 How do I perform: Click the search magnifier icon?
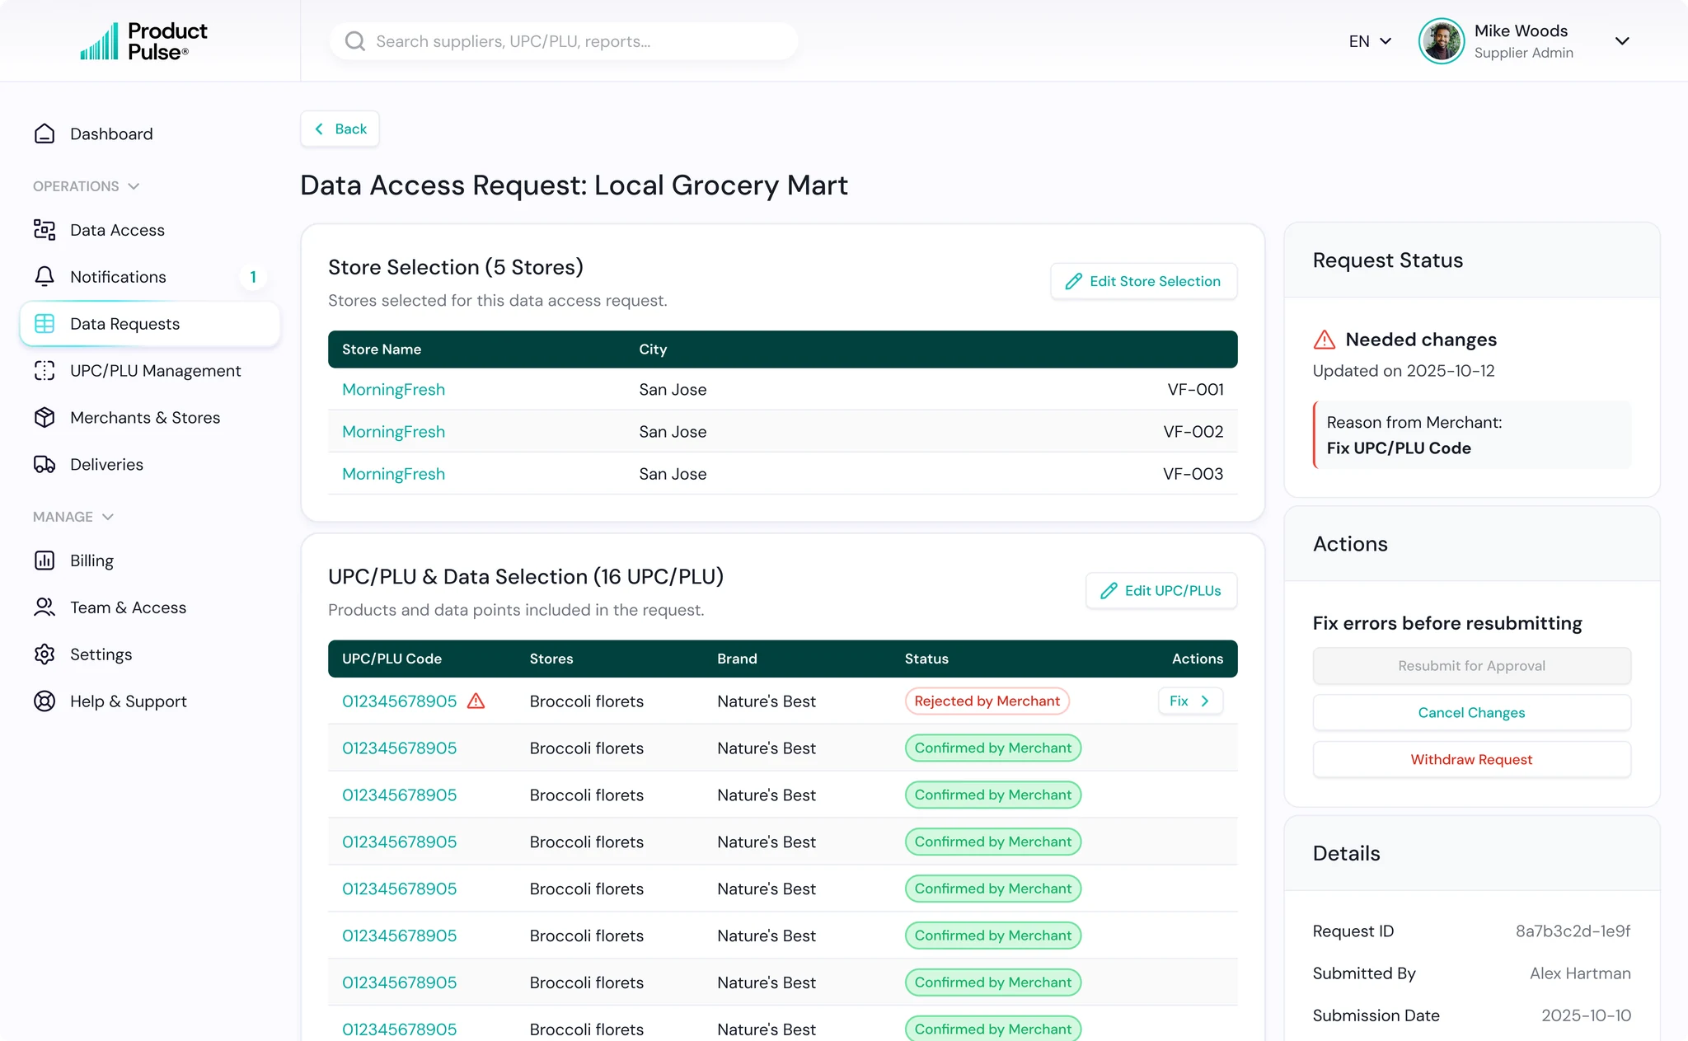pos(355,41)
